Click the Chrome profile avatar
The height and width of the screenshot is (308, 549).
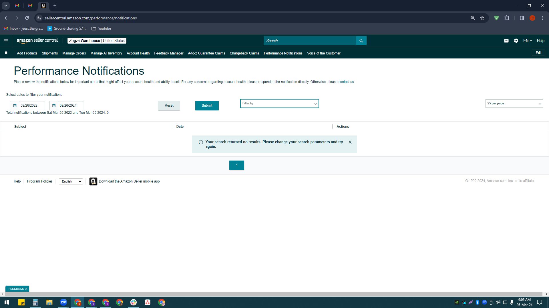532,18
